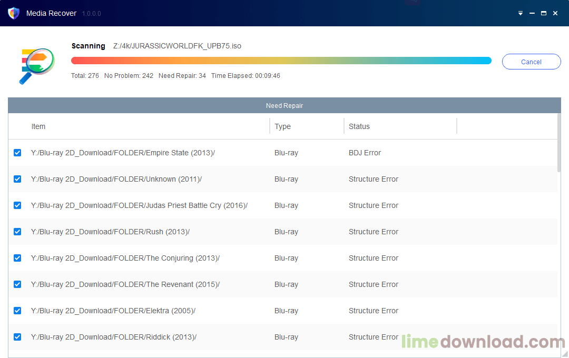Cancel the current scan
The image size is (569, 358).
pos(531,61)
